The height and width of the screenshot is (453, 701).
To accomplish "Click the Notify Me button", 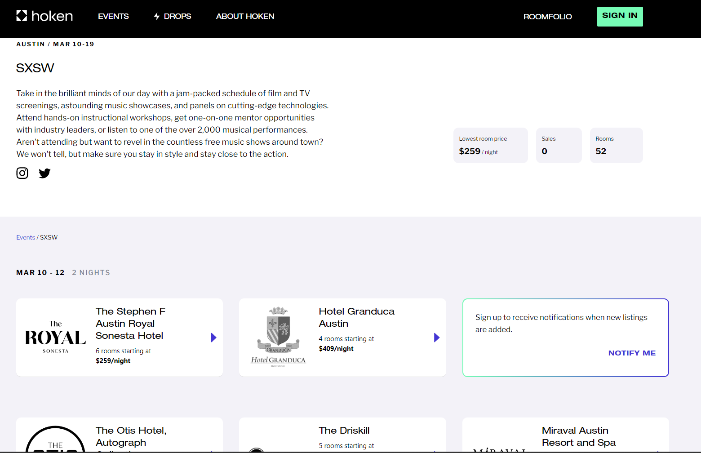I will click(631, 353).
